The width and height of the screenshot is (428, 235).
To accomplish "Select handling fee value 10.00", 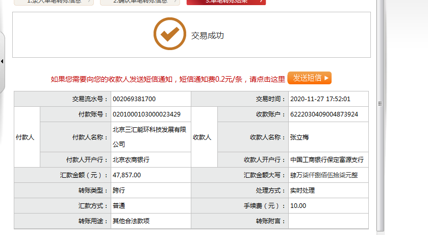I will [x=298, y=206].
